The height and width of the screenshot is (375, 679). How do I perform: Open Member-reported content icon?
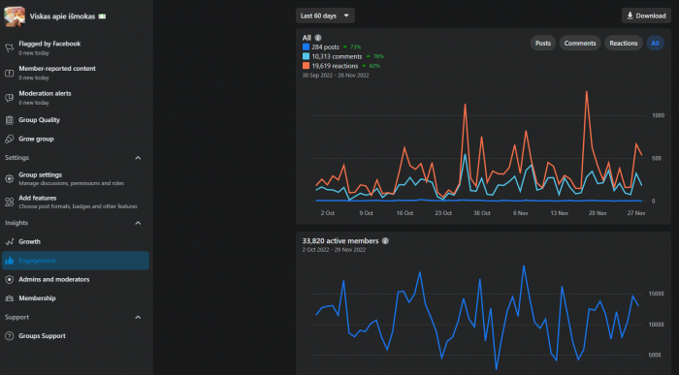click(x=9, y=73)
